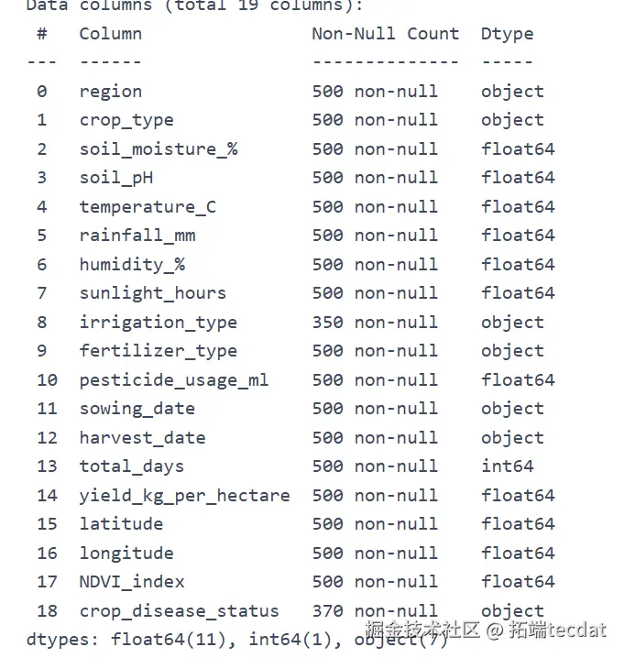
Task: Select the 'sowing_date' column name
Action: click(x=137, y=409)
